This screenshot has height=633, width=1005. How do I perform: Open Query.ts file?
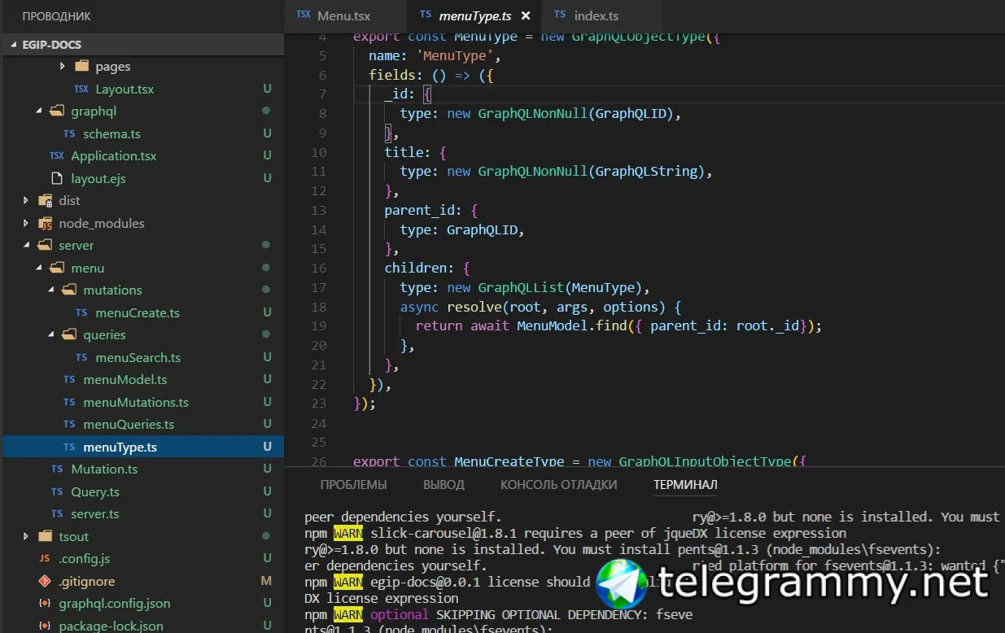click(95, 491)
